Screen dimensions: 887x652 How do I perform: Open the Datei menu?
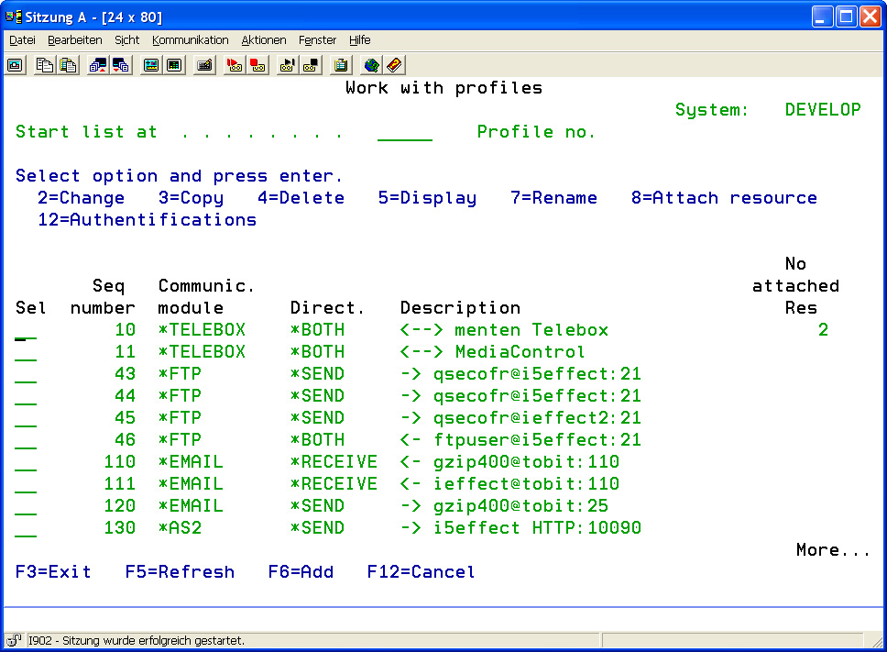pyautogui.click(x=22, y=40)
